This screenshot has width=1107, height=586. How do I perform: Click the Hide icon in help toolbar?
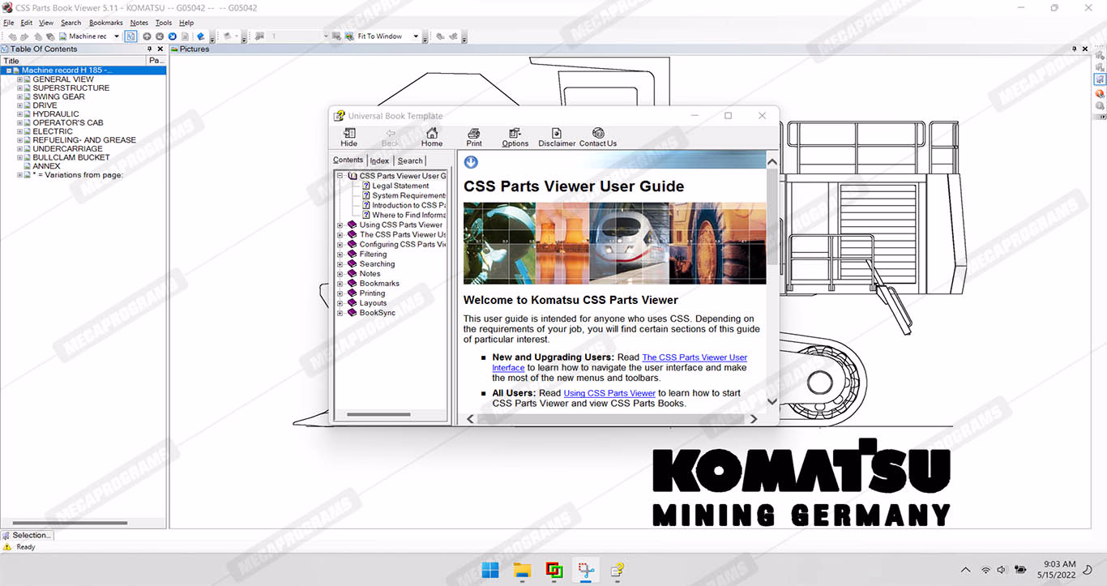(x=349, y=134)
